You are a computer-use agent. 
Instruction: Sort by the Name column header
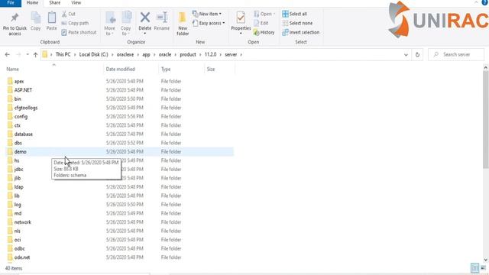pyautogui.click(x=53, y=70)
